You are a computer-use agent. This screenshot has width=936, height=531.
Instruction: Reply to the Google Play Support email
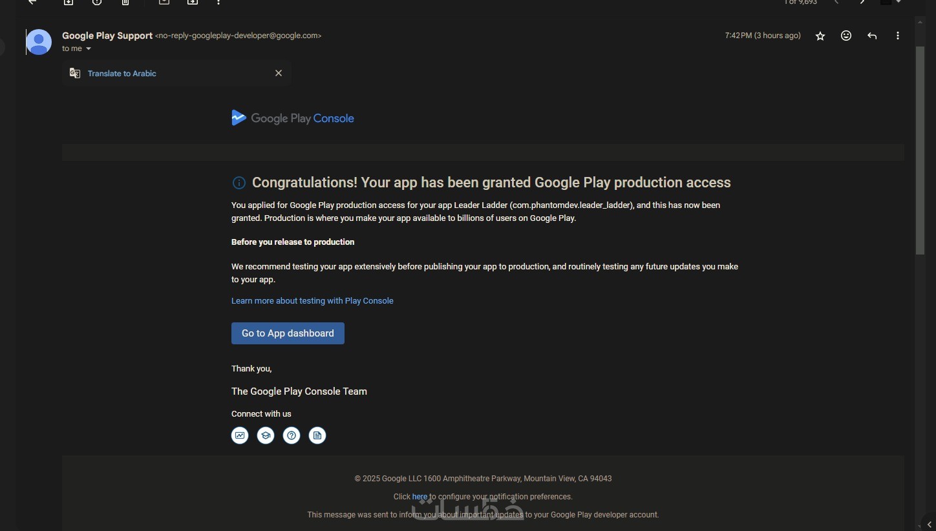[x=872, y=36]
